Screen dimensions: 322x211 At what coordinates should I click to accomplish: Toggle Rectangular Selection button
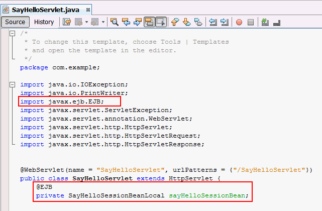point(161,22)
